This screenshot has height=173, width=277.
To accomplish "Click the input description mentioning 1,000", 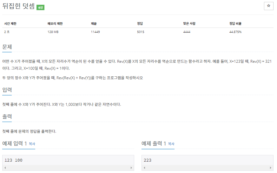I will [62, 104].
